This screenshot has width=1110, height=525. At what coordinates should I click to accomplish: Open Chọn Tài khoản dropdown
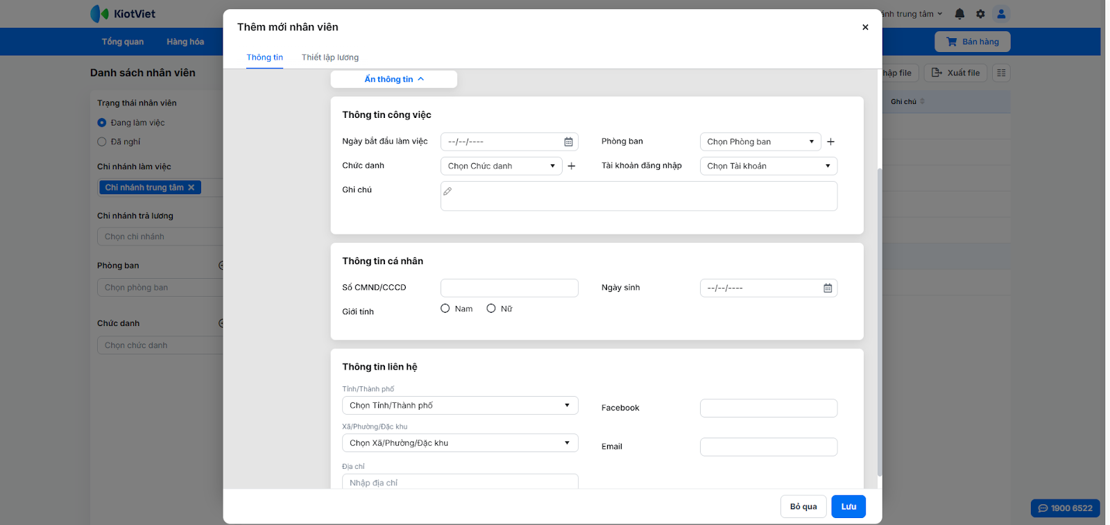[x=768, y=166]
